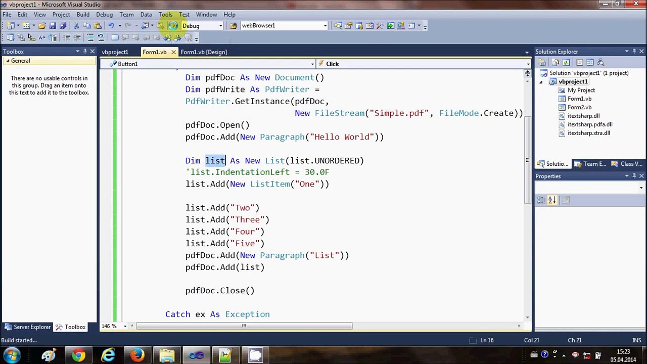The height and width of the screenshot is (364, 647).
Task: Click the Save icon in toolbar
Action: click(x=53, y=26)
